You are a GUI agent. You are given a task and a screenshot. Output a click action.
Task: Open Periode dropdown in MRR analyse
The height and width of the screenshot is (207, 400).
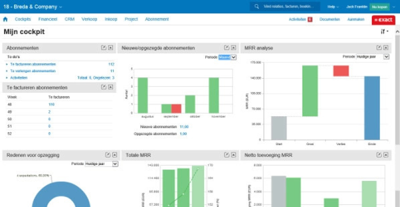pyautogui.click(x=372, y=57)
